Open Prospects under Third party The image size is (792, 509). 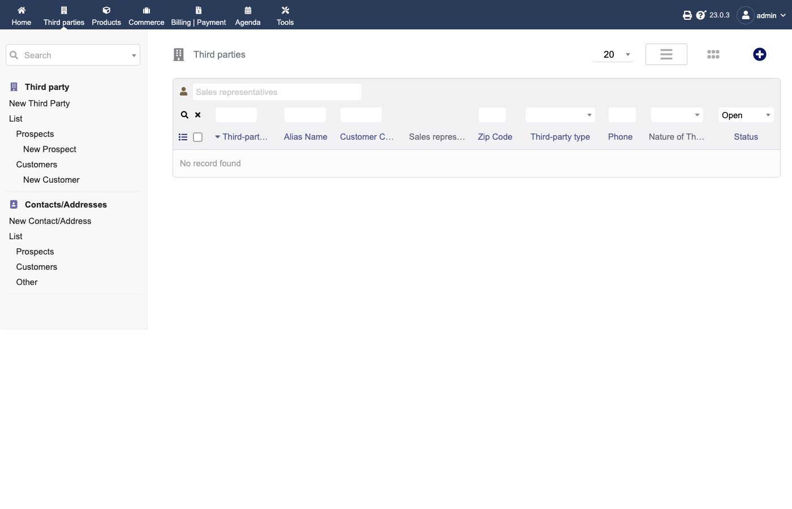pos(35,134)
